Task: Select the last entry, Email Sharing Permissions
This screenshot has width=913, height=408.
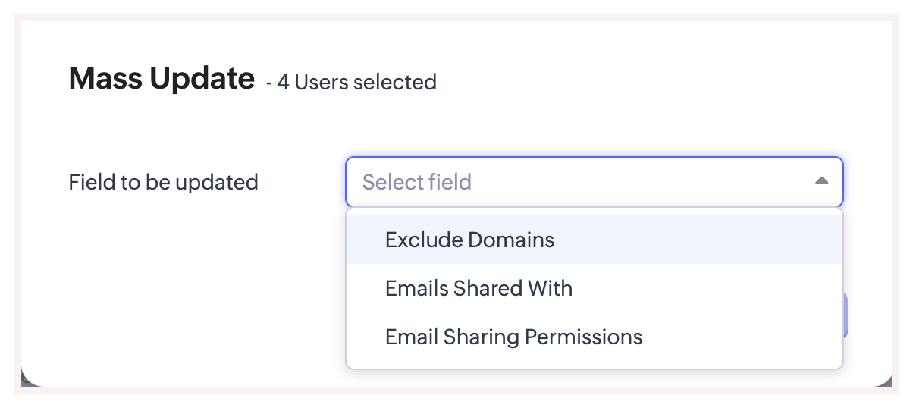Action: 513,337
